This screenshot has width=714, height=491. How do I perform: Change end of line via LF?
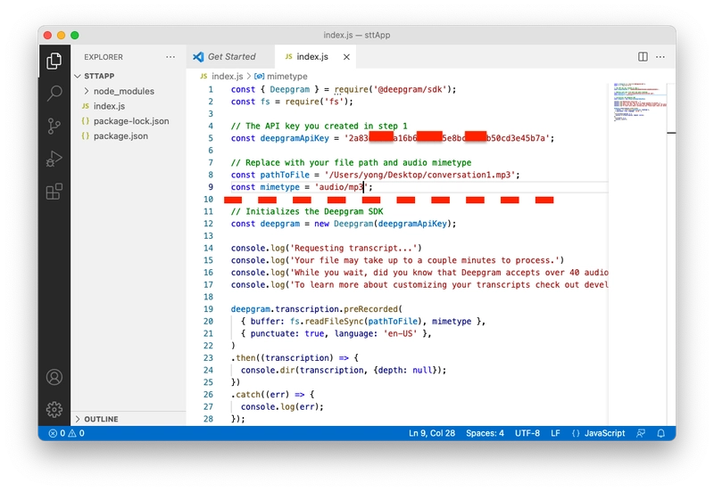click(x=555, y=433)
